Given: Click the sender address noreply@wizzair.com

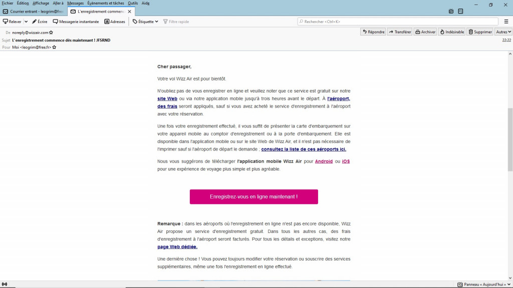Looking at the screenshot, I should click(x=30, y=32).
